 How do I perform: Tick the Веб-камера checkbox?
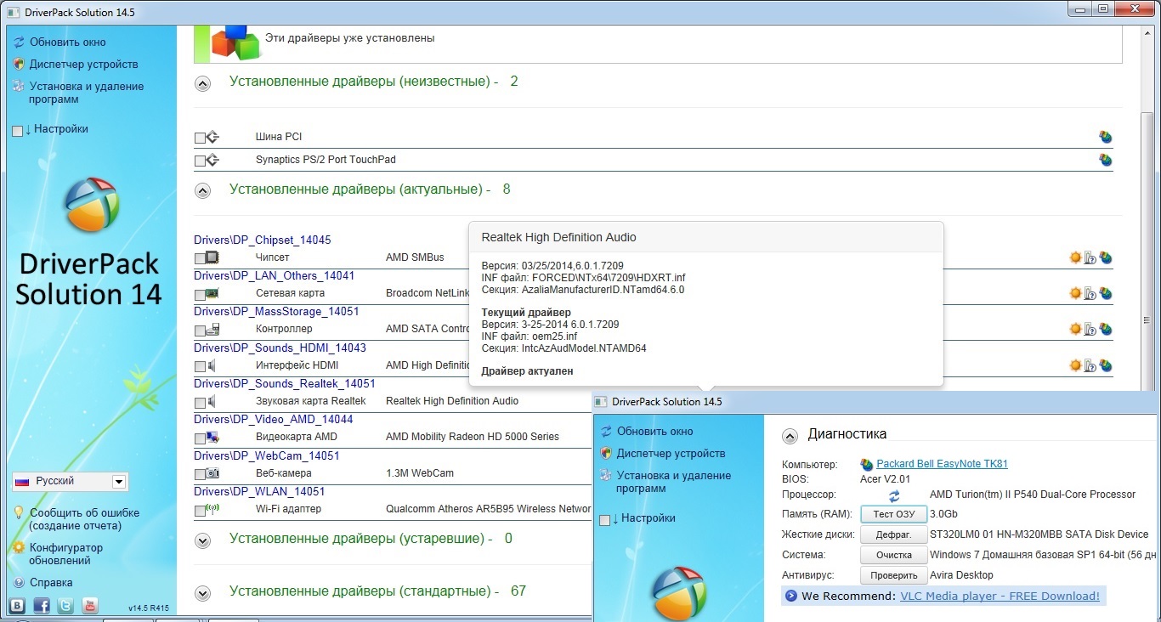(x=200, y=474)
